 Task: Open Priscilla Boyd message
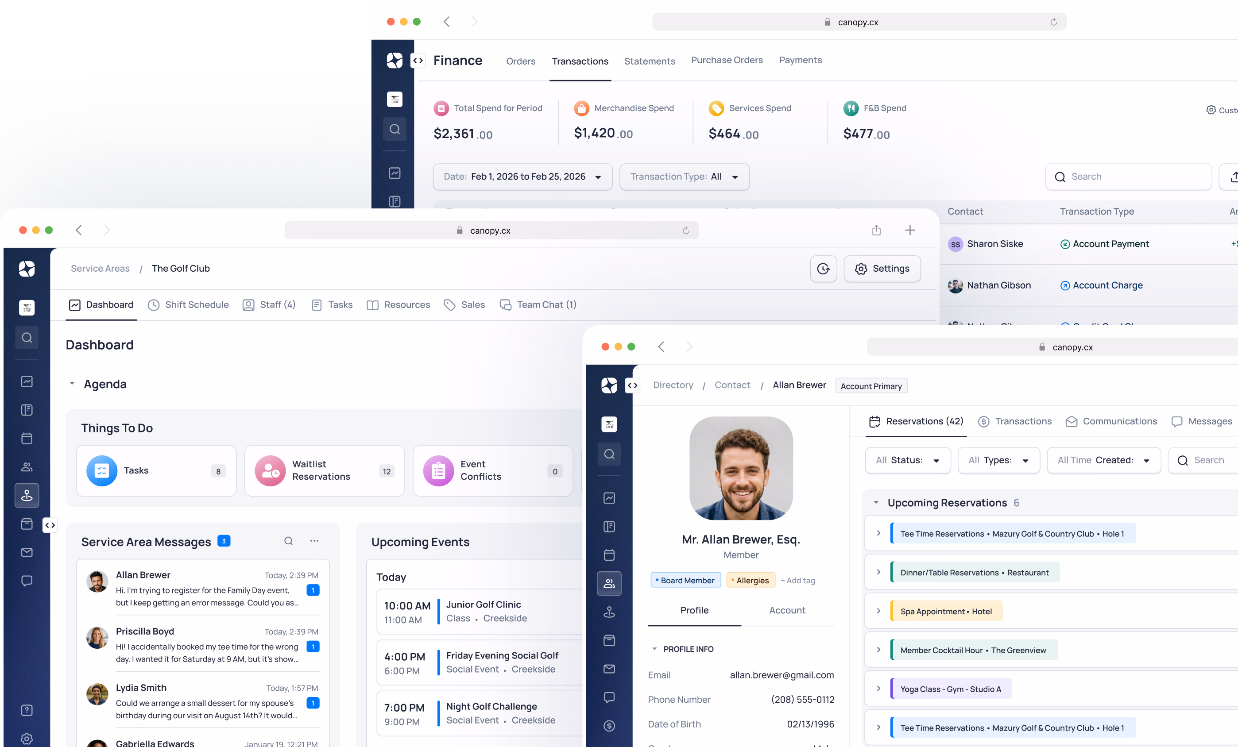[203, 645]
